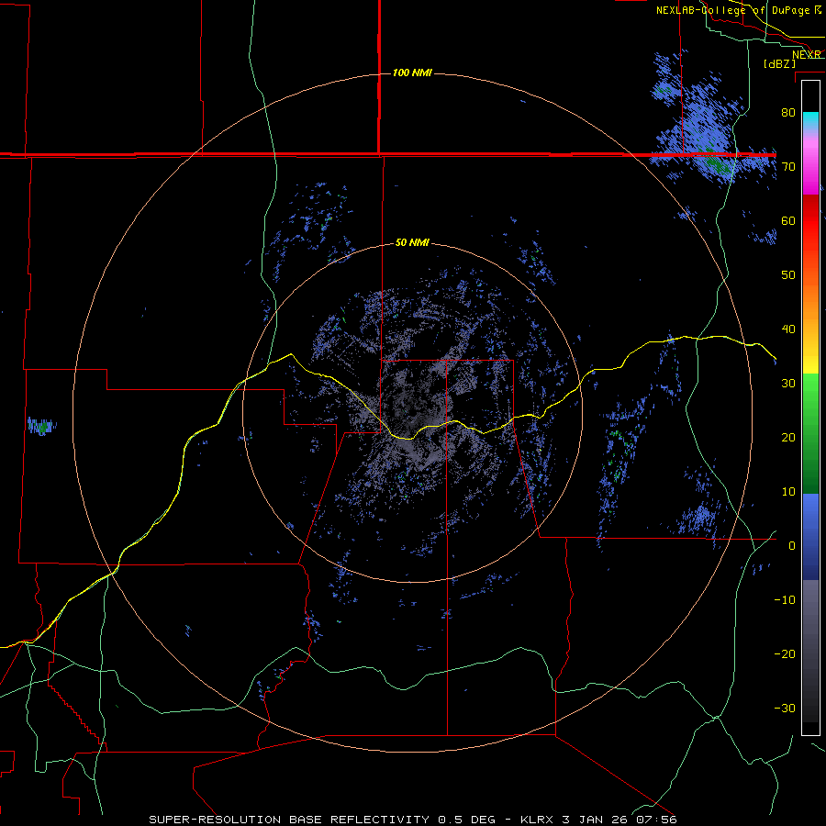Click the 0 value on the dBZ scale
This screenshot has height=826, width=826.
click(792, 546)
